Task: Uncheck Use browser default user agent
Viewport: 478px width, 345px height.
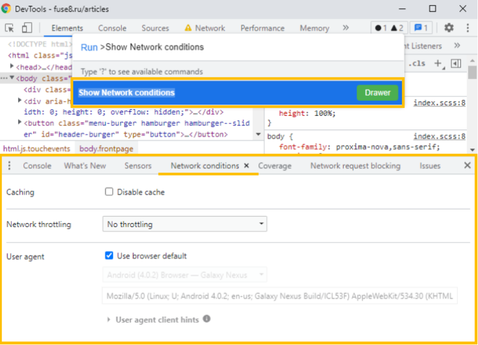Action: pos(109,256)
